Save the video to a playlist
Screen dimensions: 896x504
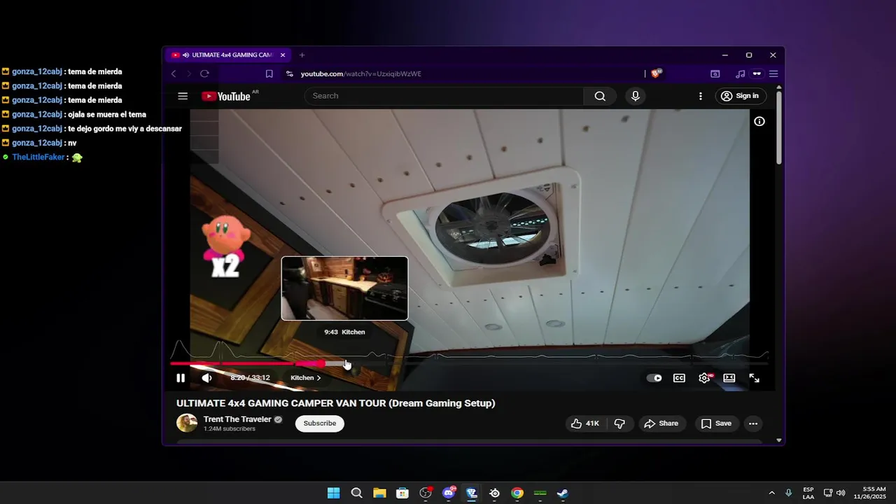pos(716,423)
